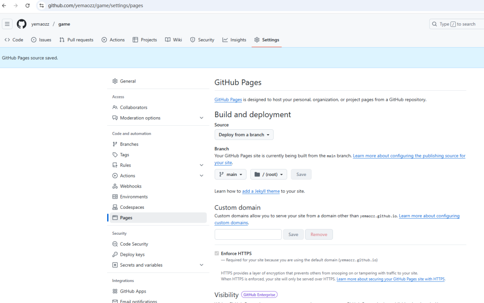
Task: Click the Tags icon in sidebar
Action: point(115,154)
